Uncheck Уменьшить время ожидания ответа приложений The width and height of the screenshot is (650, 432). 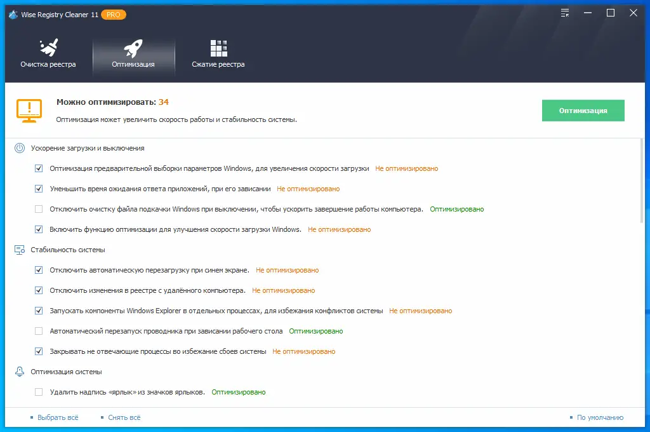click(39, 189)
